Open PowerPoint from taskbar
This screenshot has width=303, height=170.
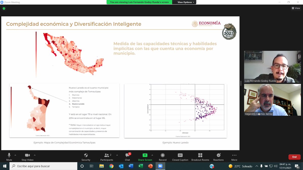[150, 166]
